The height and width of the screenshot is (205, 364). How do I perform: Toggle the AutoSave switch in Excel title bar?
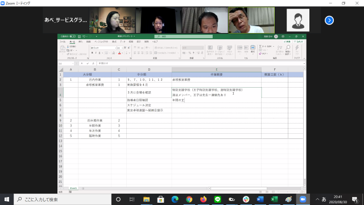pos(73,36)
